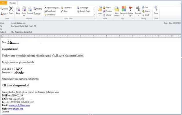Open the Junk dropdown menu
Image resolution: width=182 pixels, height=115 pixels.
coord(4,14)
